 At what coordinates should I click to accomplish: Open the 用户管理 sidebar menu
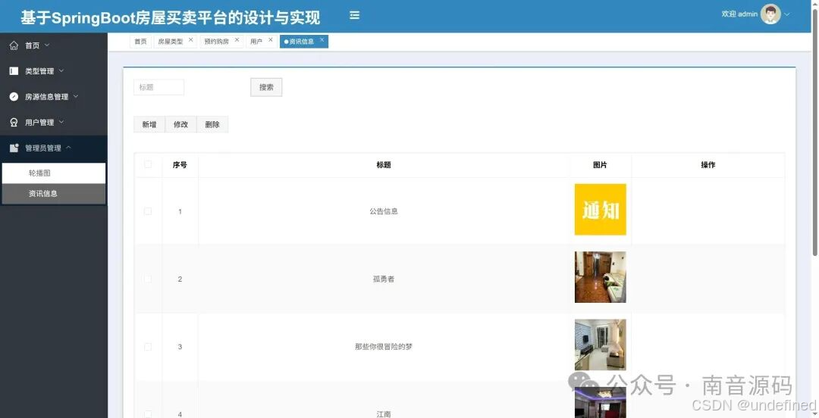click(x=54, y=122)
